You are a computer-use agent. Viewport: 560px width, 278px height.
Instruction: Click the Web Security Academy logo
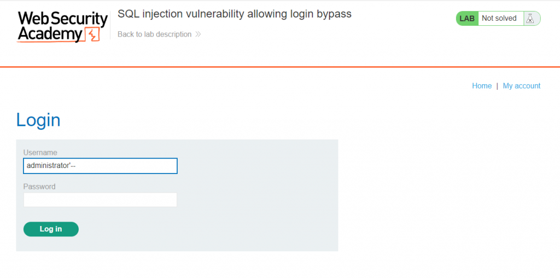61,26
